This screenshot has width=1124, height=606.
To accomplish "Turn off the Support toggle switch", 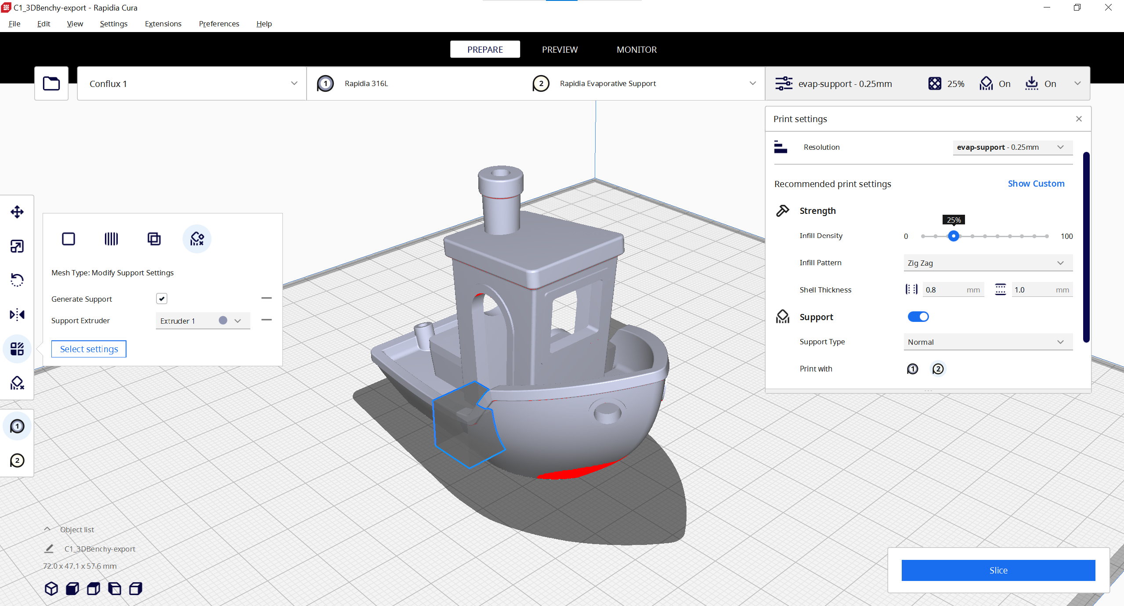I will (918, 317).
